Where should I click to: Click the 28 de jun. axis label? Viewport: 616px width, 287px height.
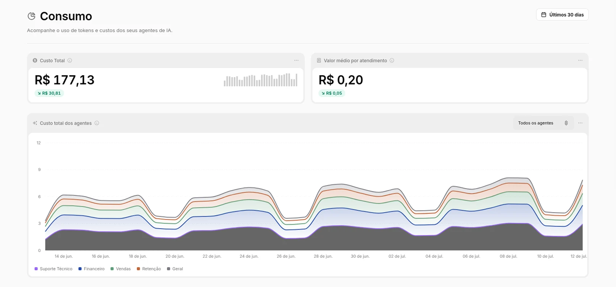(323, 256)
